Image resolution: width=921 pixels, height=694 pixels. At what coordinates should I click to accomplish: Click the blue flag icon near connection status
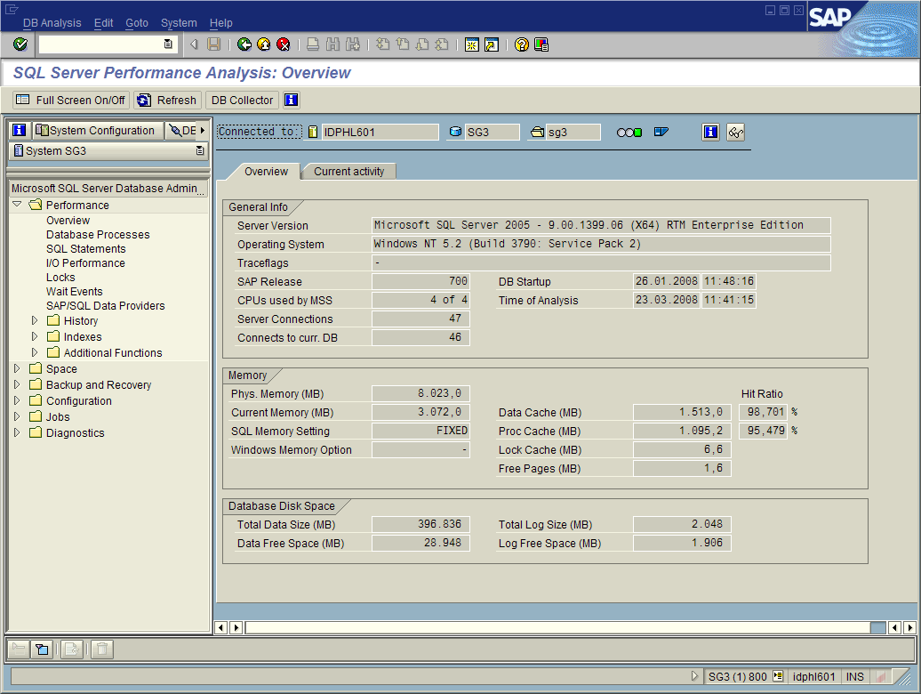coord(661,132)
